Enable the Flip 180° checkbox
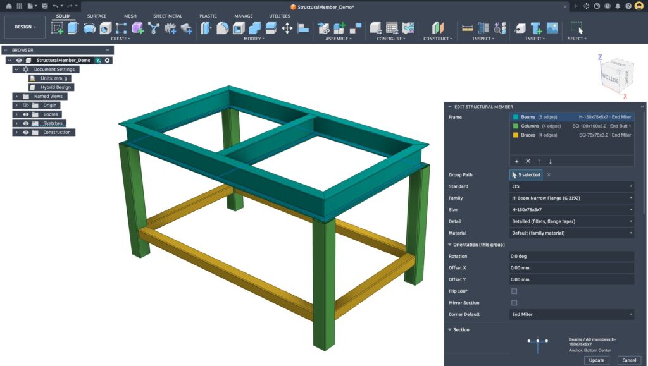 pos(514,291)
